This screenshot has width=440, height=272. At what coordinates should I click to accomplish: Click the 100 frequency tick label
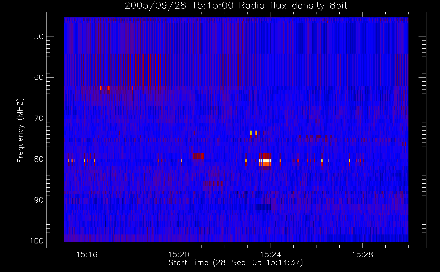[36, 241]
